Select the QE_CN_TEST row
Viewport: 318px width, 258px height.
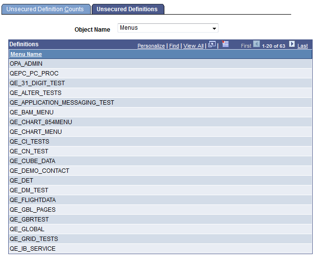160,151
